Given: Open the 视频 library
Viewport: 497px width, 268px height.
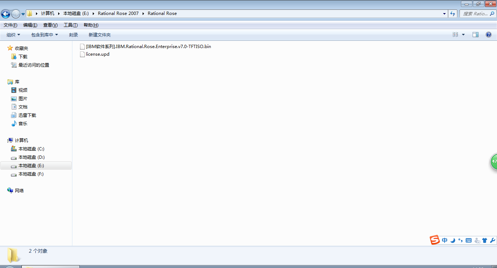Looking at the screenshot, I should click(x=23, y=90).
